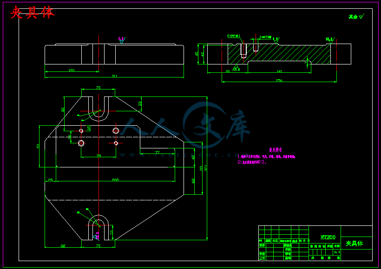Click the 75 dimension above the top slot
381x269 pixels.
(x=98, y=88)
